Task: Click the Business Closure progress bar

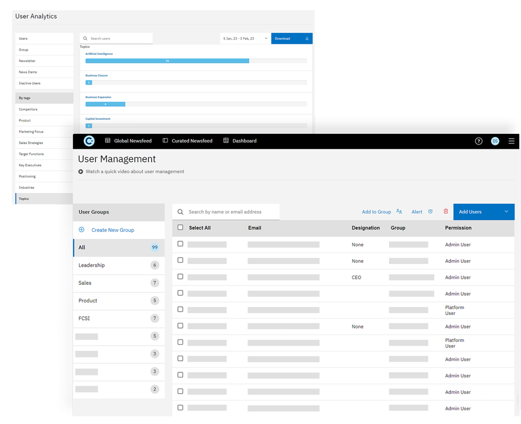Action: [196, 83]
